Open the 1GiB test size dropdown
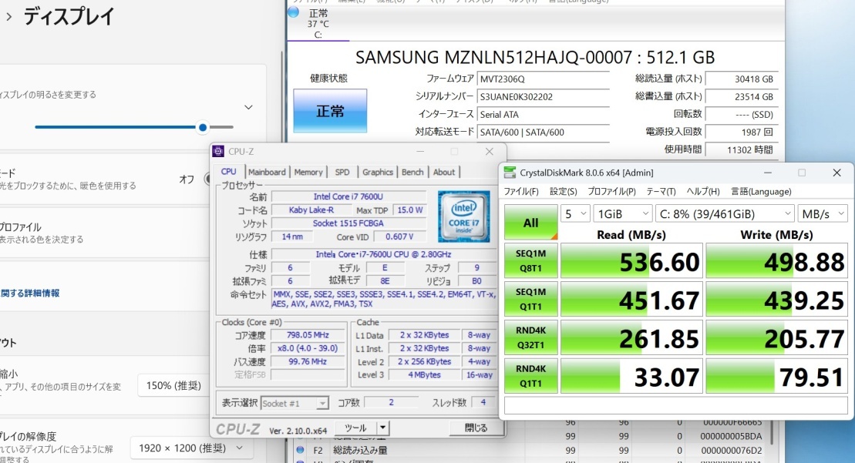 [x=622, y=213]
